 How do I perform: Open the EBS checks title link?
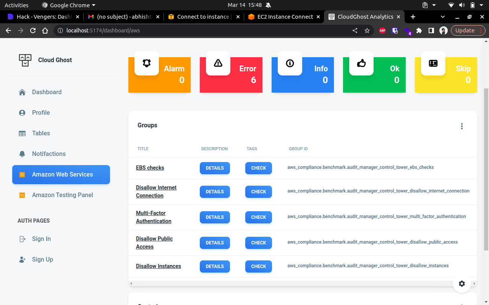tap(150, 168)
